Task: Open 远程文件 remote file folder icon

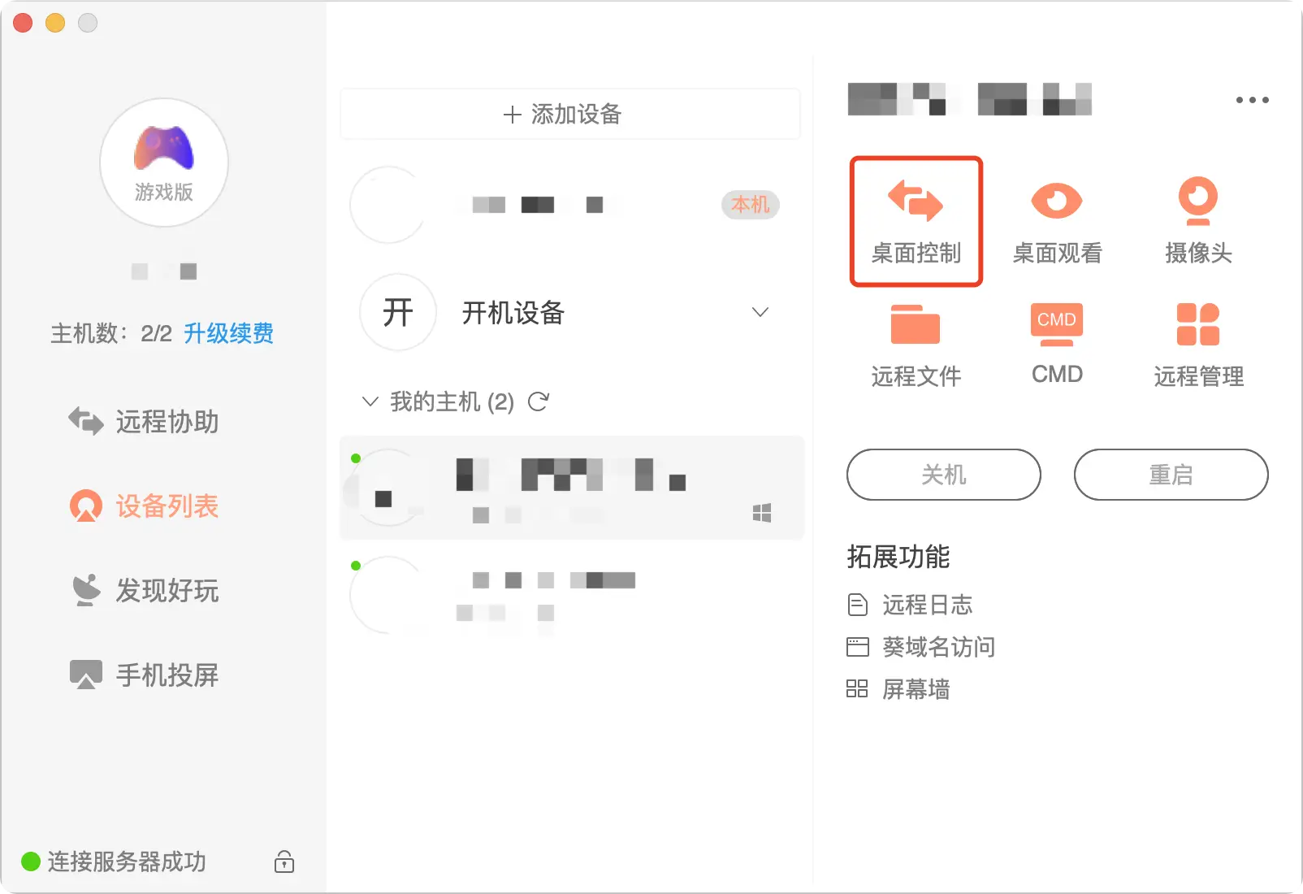Action: [x=916, y=324]
